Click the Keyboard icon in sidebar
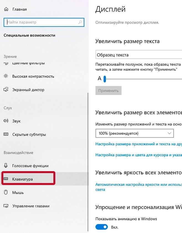This screenshot has height=233, width=182. (6, 179)
